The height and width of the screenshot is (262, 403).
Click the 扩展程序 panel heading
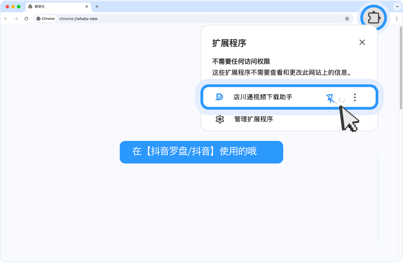tap(229, 43)
